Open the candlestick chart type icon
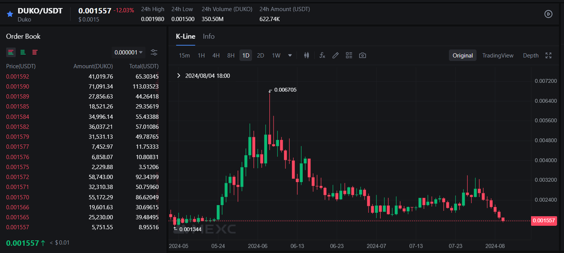Viewport: 564px width, 253px height. point(307,55)
